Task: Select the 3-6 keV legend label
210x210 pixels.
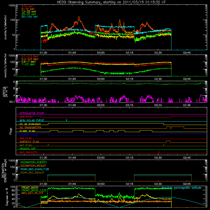Action: (x=27, y=6)
